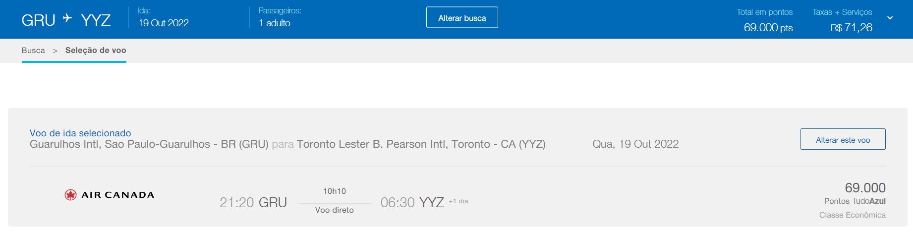913x232 pixels.
Task: Expand the price summary chevron
Action: coord(890,18)
